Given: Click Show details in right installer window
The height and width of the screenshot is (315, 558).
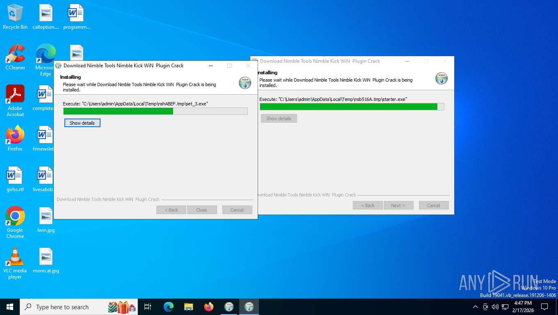Looking at the screenshot, I should pos(279,119).
